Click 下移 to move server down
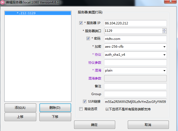Image resolution: width=178 pixels, height=131 pixels. pyautogui.click(x=55, y=117)
